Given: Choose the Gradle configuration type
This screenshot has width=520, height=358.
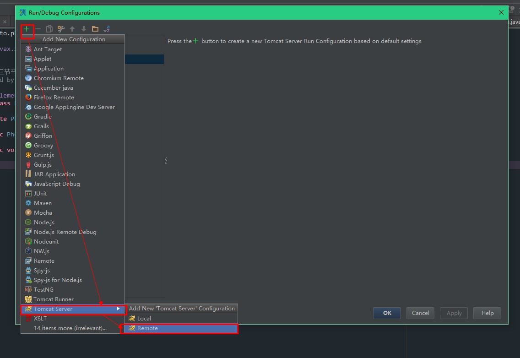Looking at the screenshot, I should tap(73, 116).
